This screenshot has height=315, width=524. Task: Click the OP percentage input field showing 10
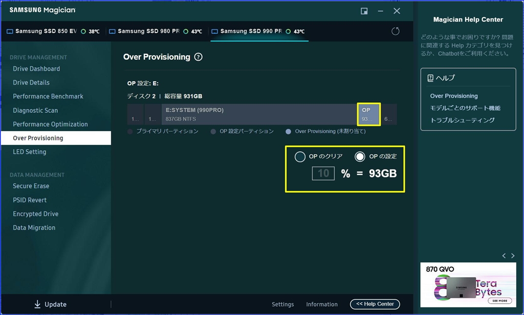323,174
